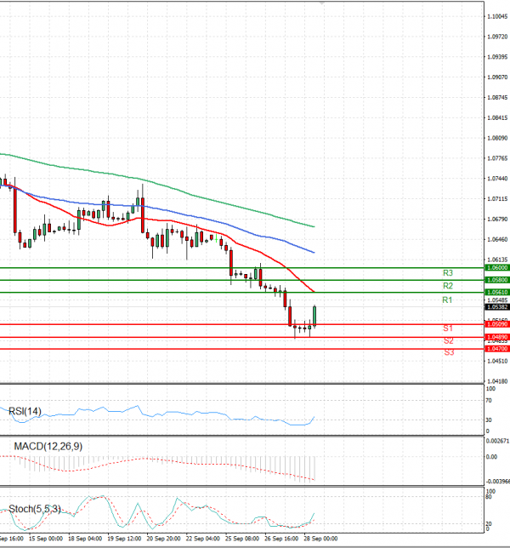Click the red 1.05090 price tag
The image size is (510, 548).
497,324
